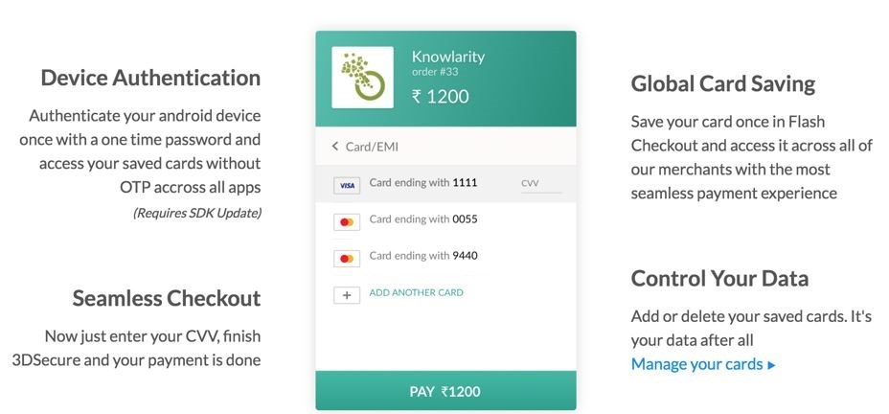
Task: Click the order #33 text
Action: point(432,72)
